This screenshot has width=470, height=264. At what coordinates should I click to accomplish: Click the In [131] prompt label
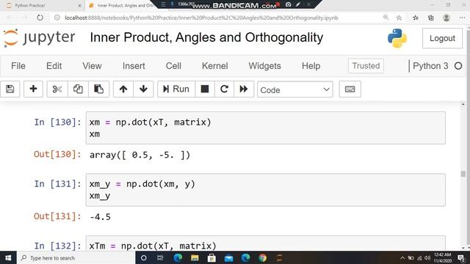click(57, 184)
